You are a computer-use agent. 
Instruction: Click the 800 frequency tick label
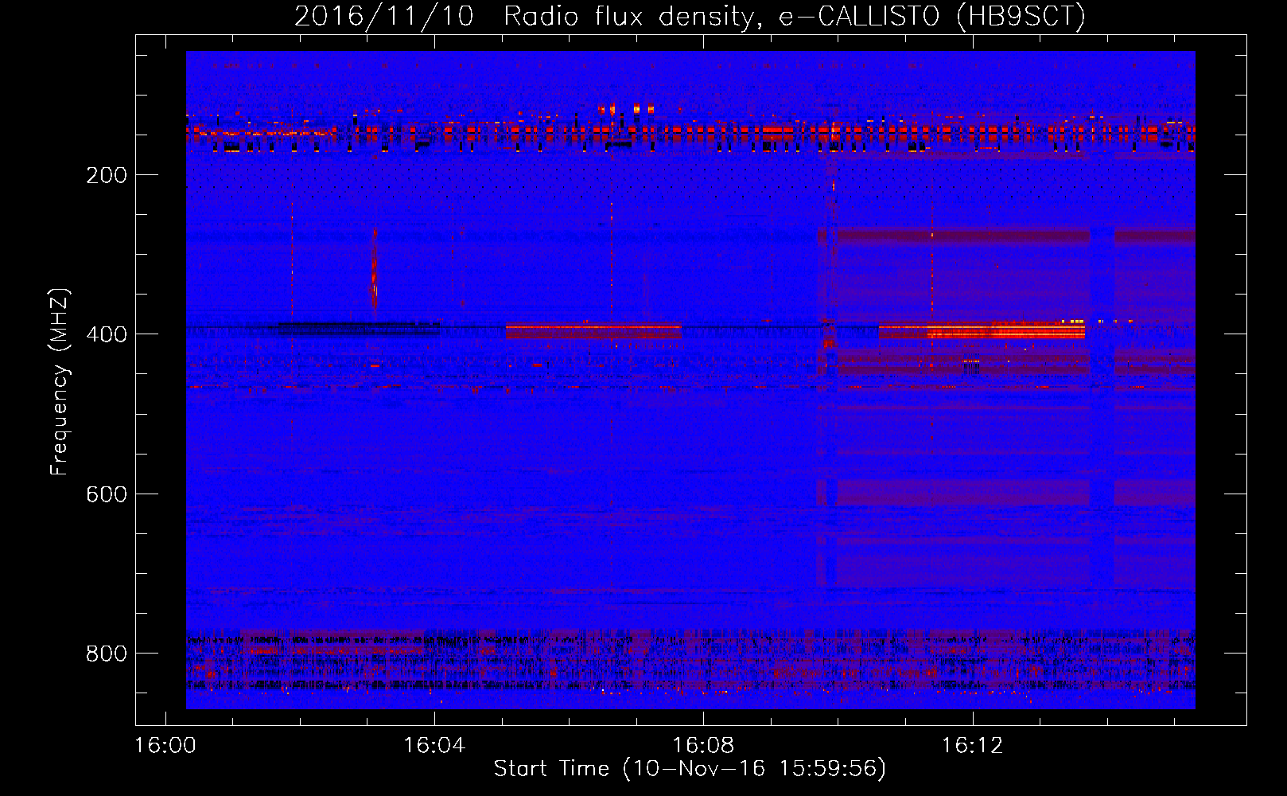pos(107,654)
